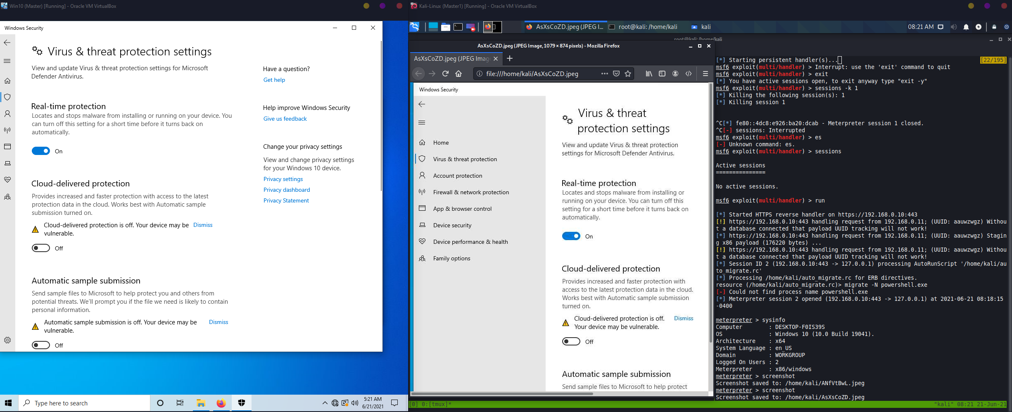Screen dimensions: 1012x412
Task: Click the Windows Start button
Action: tap(8, 403)
